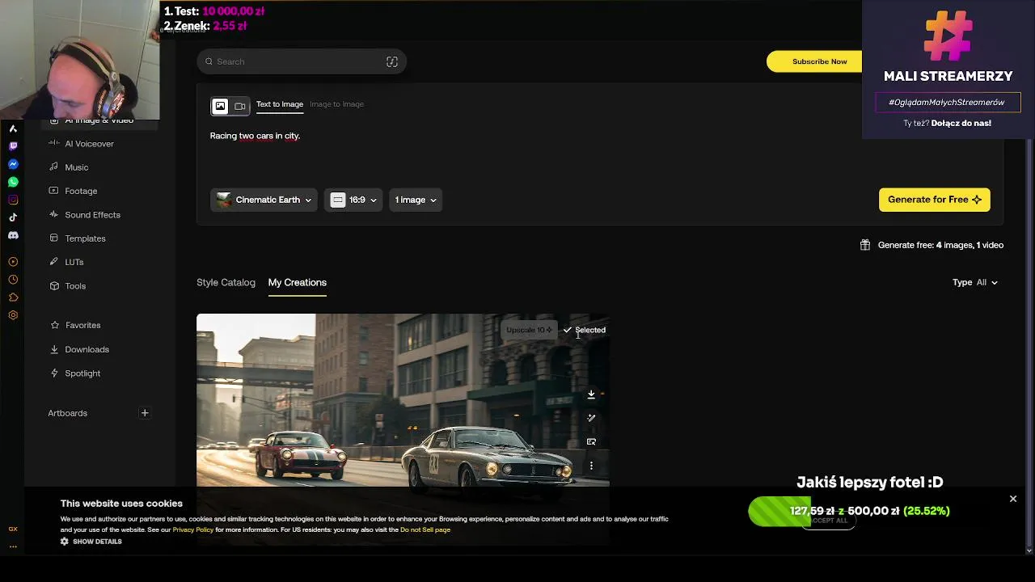Open Templates in the left menu
Image resolution: width=1035 pixels, height=582 pixels.
coord(85,238)
